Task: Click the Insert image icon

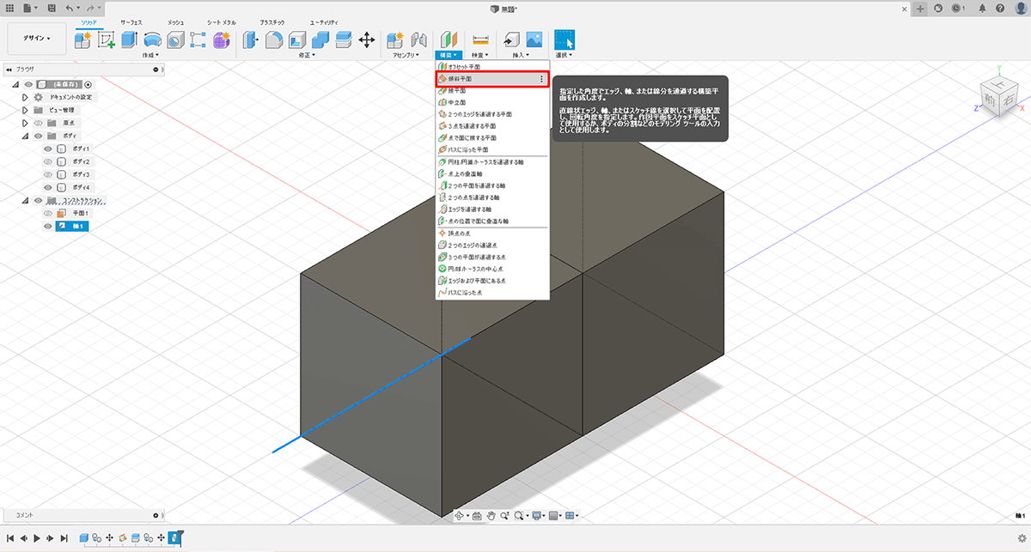Action: coord(534,39)
